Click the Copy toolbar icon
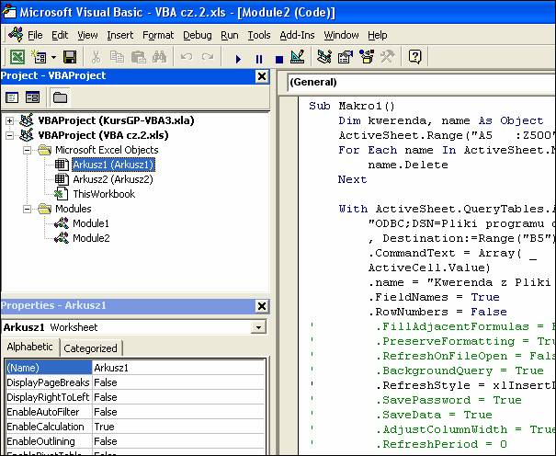556x456 pixels. (117, 57)
